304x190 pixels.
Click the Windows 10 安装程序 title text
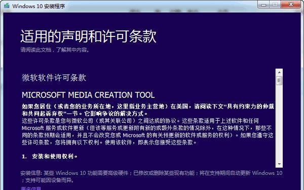pyautogui.click(x=39, y=6)
